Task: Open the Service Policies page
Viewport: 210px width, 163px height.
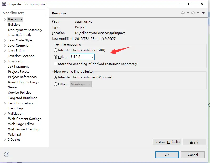Action: [x=20, y=93]
